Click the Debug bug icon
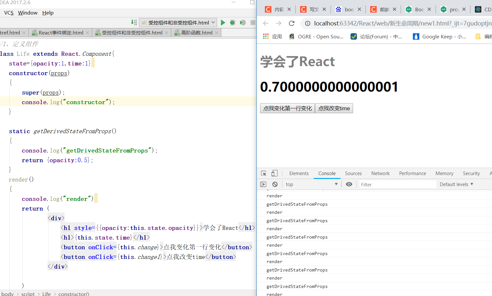The image size is (492, 296). coord(233,23)
